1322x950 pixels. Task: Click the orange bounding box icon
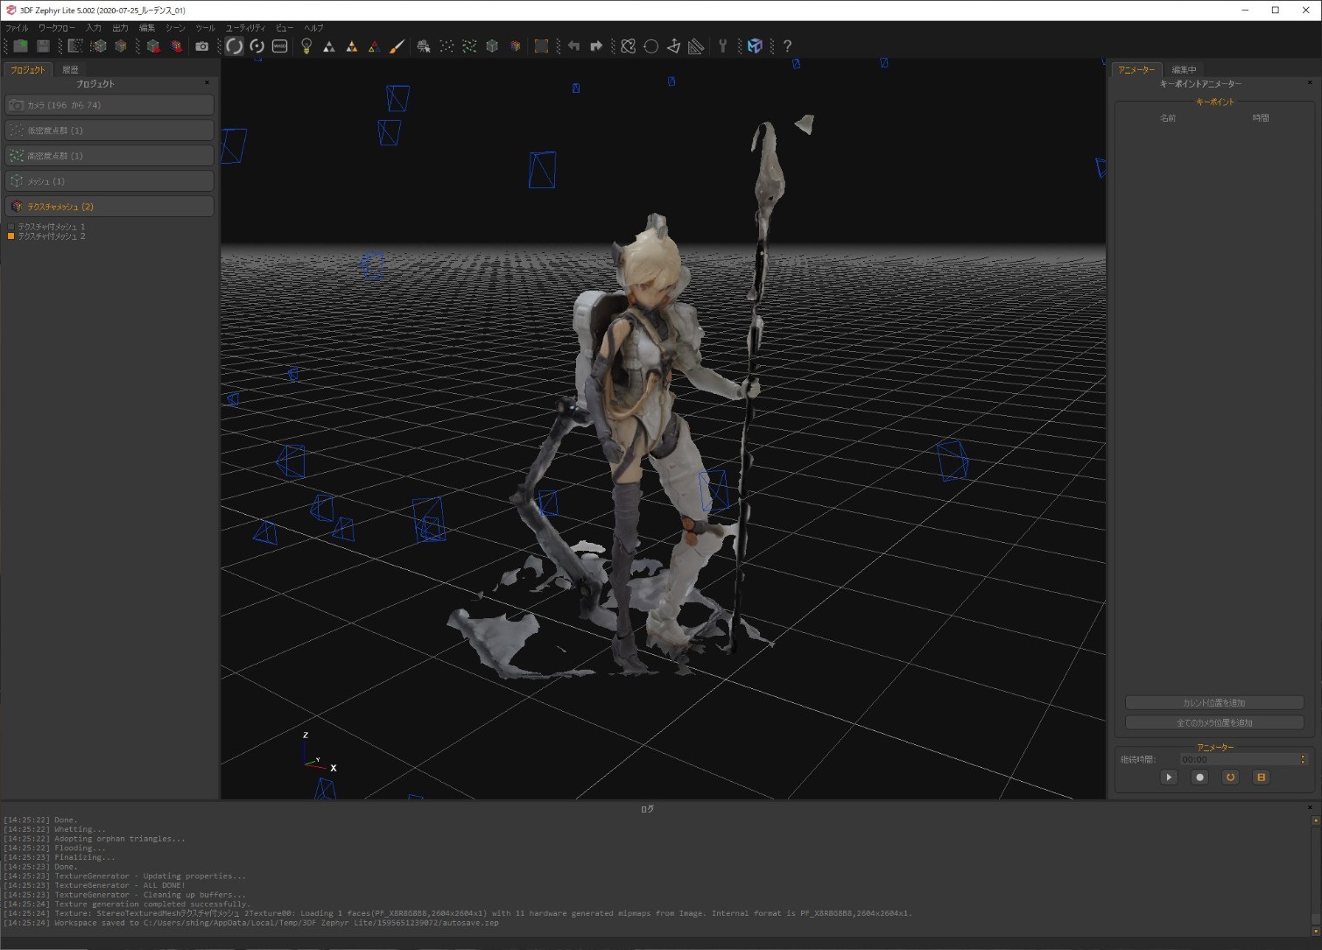coord(541,46)
